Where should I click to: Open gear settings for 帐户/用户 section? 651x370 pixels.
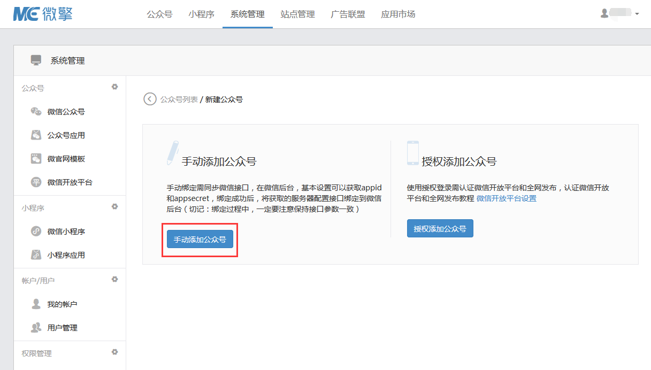coord(114,279)
